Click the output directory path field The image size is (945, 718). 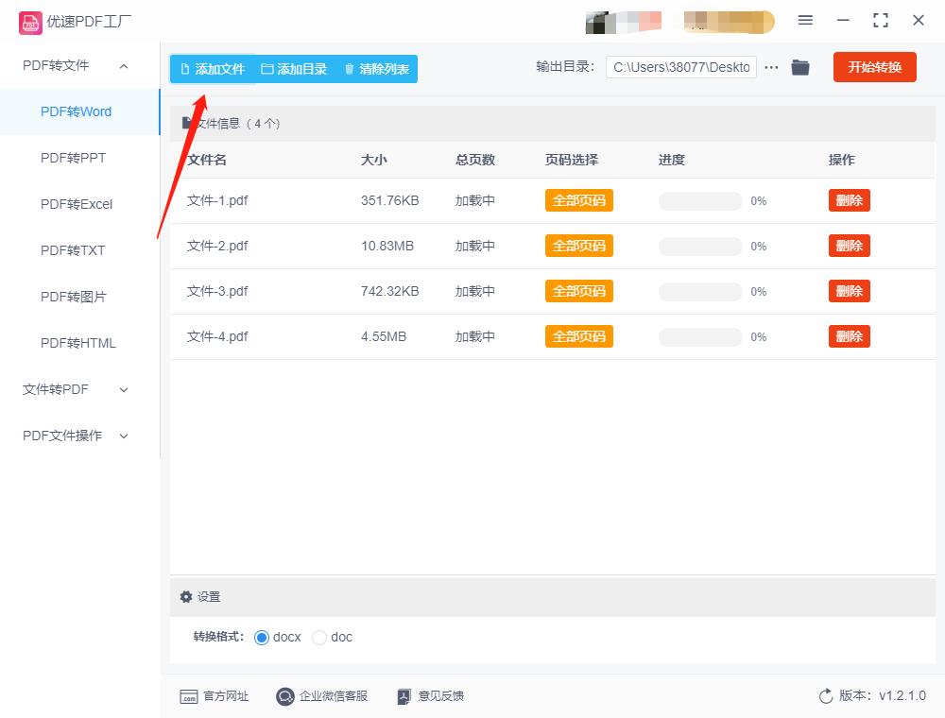[679, 67]
